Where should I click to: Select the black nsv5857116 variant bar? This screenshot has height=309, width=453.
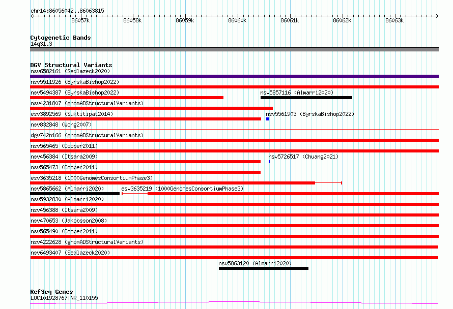coord(306,98)
